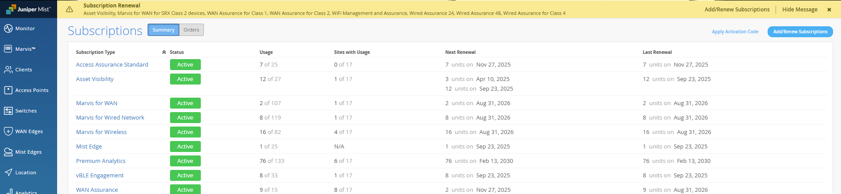The width and height of the screenshot is (841, 194).
Task: Click the Juniper Mist logo
Action: point(29,9)
